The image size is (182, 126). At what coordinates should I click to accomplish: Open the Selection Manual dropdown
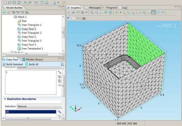[x=39, y=106]
